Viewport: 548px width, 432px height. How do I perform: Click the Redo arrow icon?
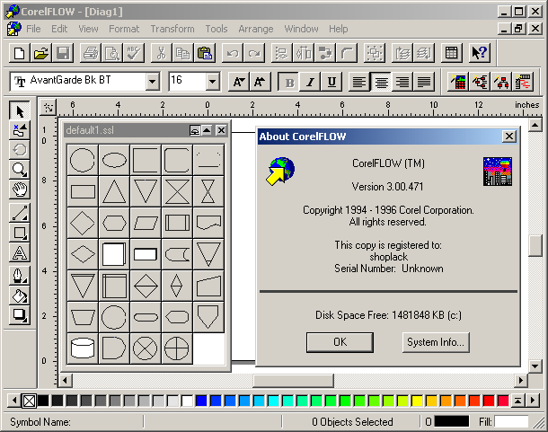click(x=254, y=53)
